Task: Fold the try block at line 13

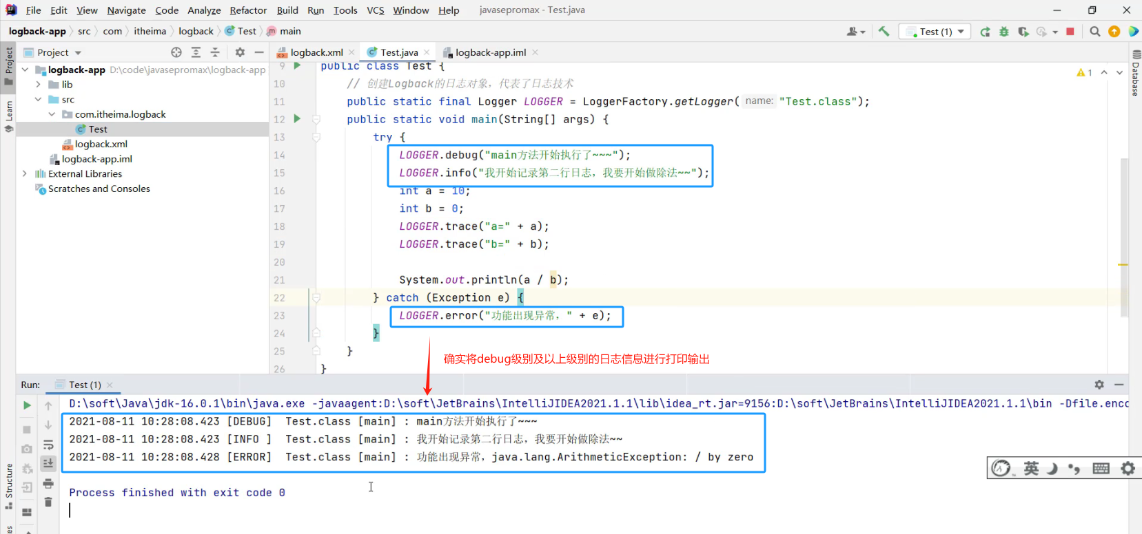Action: (316, 137)
